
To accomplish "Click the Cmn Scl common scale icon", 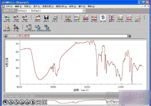I will (85, 19).
